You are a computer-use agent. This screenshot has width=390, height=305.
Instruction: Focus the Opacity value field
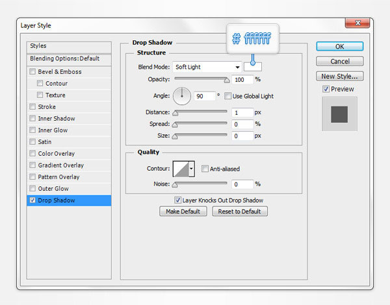242,79
